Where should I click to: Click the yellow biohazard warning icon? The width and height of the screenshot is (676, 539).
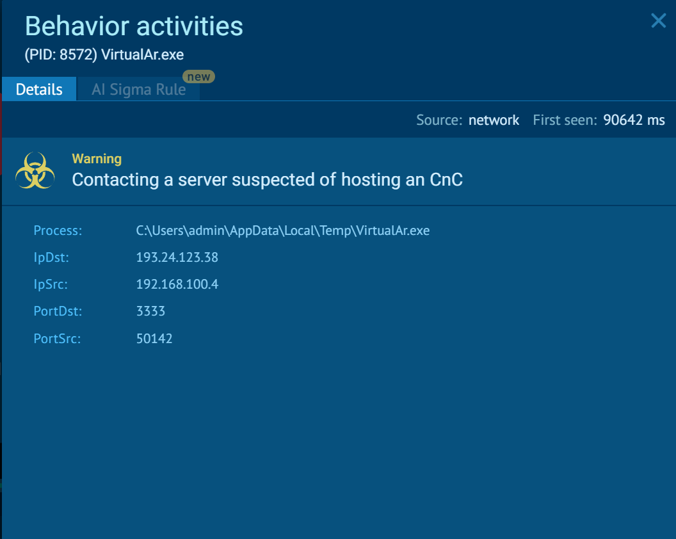click(x=35, y=170)
